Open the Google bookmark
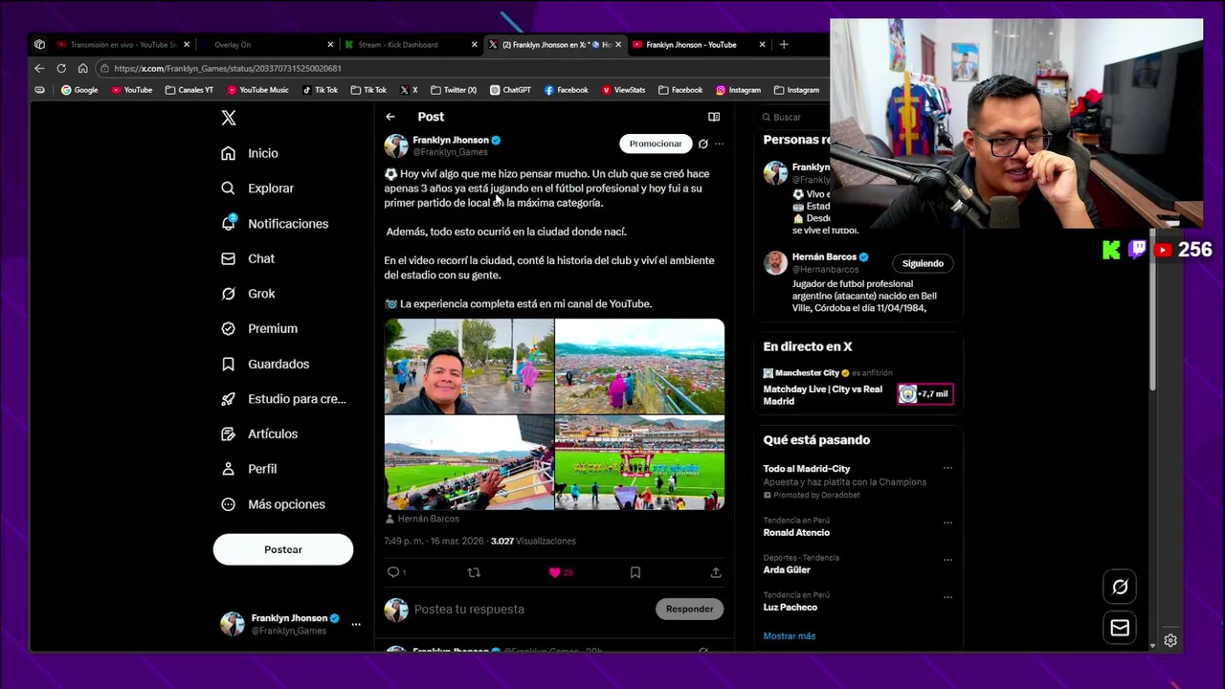 (x=79, y=90)
